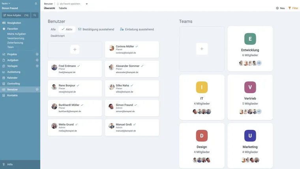Open the Benutzer sidebar item

[20, 90]
